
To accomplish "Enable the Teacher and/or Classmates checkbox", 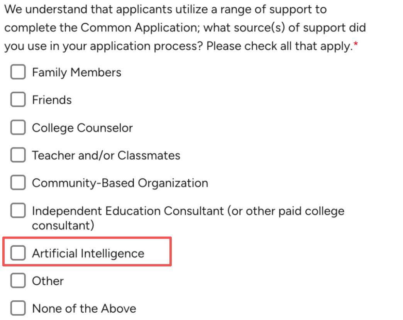I will pos(18,155).
